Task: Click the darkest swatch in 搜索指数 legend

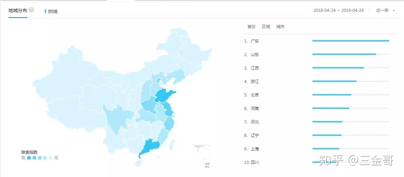Action: 29,158
